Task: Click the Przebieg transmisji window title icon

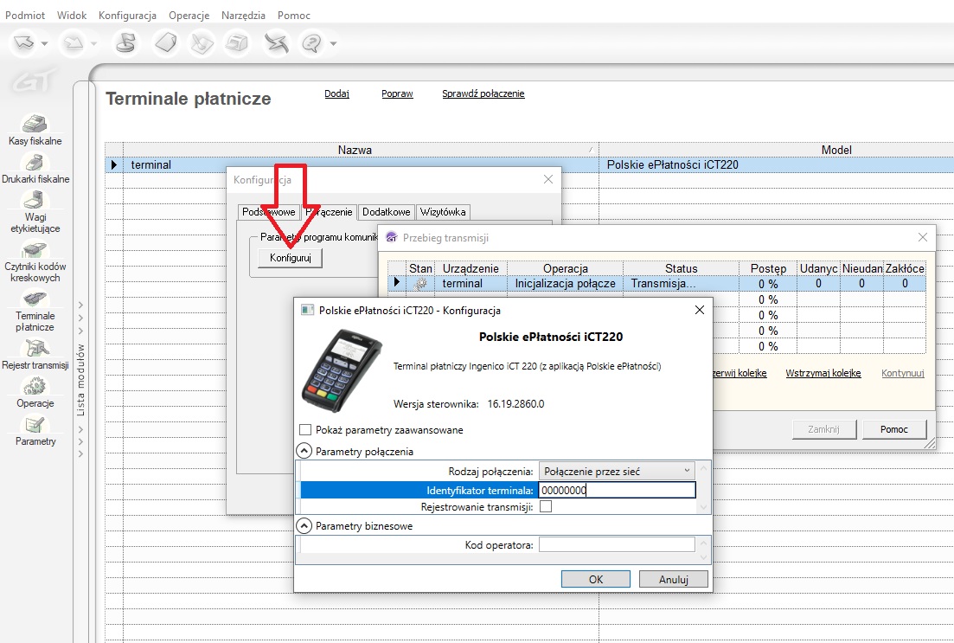Action: (391, 237)
